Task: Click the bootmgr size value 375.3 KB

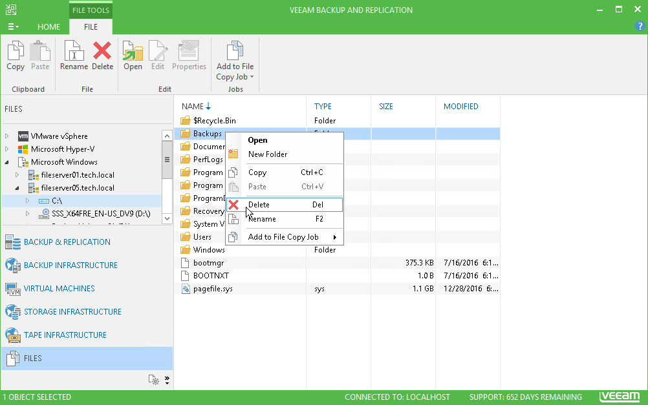Action: 420,262
